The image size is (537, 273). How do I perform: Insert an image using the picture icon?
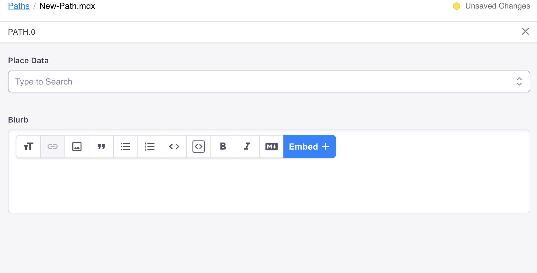tap(77, 147)
